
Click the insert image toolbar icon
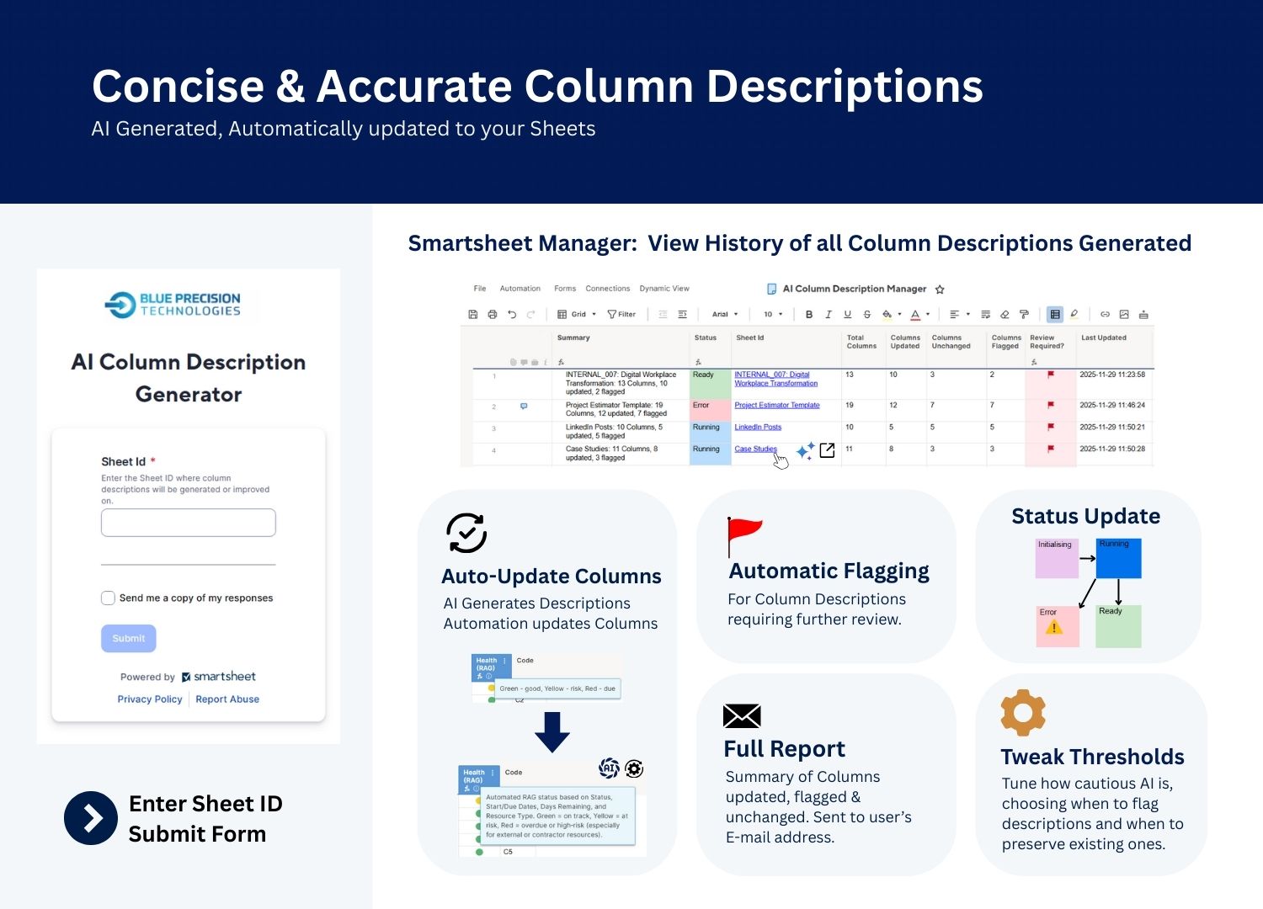[1124, 315]
